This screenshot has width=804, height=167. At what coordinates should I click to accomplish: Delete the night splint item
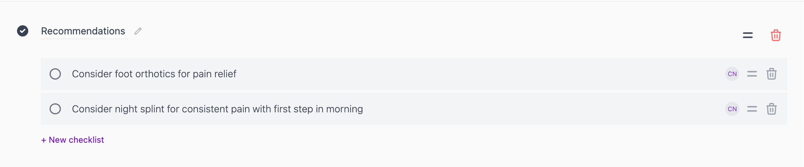coord(771,109)
